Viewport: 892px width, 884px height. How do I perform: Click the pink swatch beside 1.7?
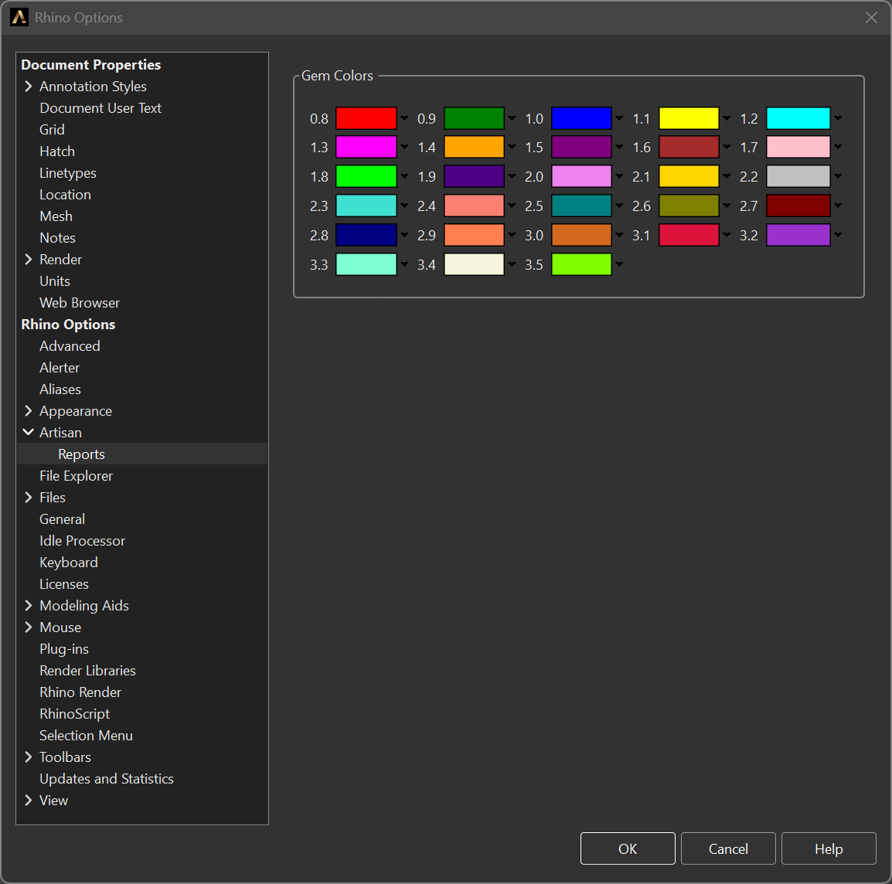coord(798,147)
